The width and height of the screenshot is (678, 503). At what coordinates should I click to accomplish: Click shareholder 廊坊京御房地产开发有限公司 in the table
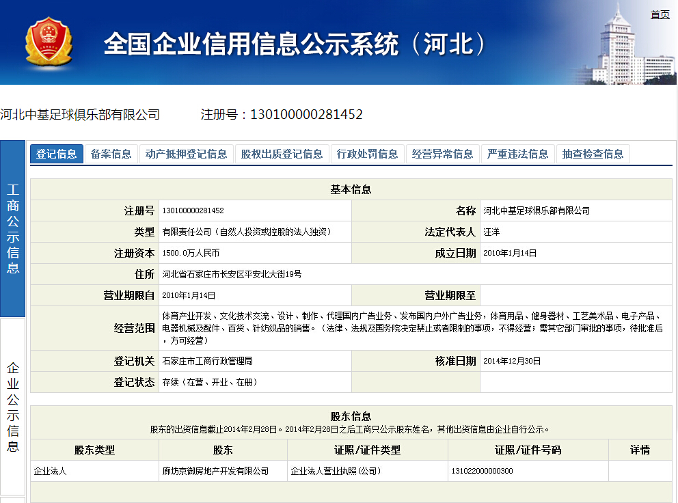tap(215, 471)
